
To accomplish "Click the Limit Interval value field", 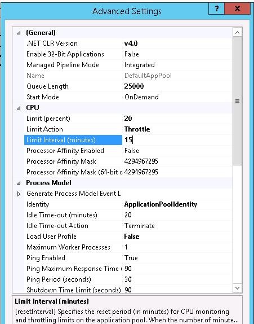I will [177, 140].
